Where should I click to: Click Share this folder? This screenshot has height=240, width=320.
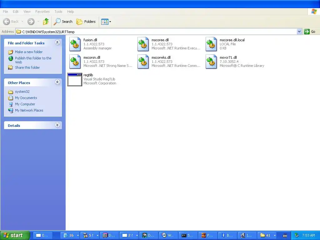point(27,67)
